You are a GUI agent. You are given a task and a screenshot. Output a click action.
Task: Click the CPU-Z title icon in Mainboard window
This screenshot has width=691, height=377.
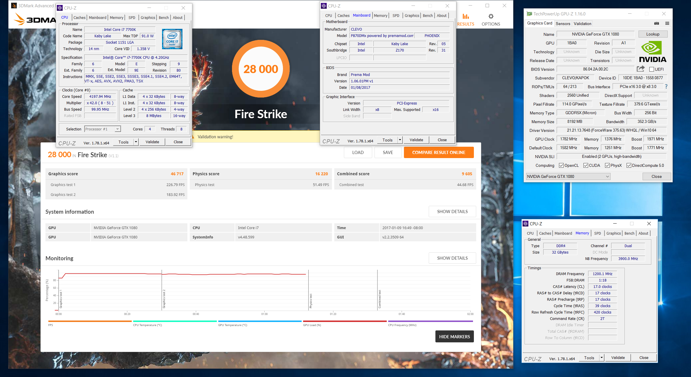click(324, 6)
